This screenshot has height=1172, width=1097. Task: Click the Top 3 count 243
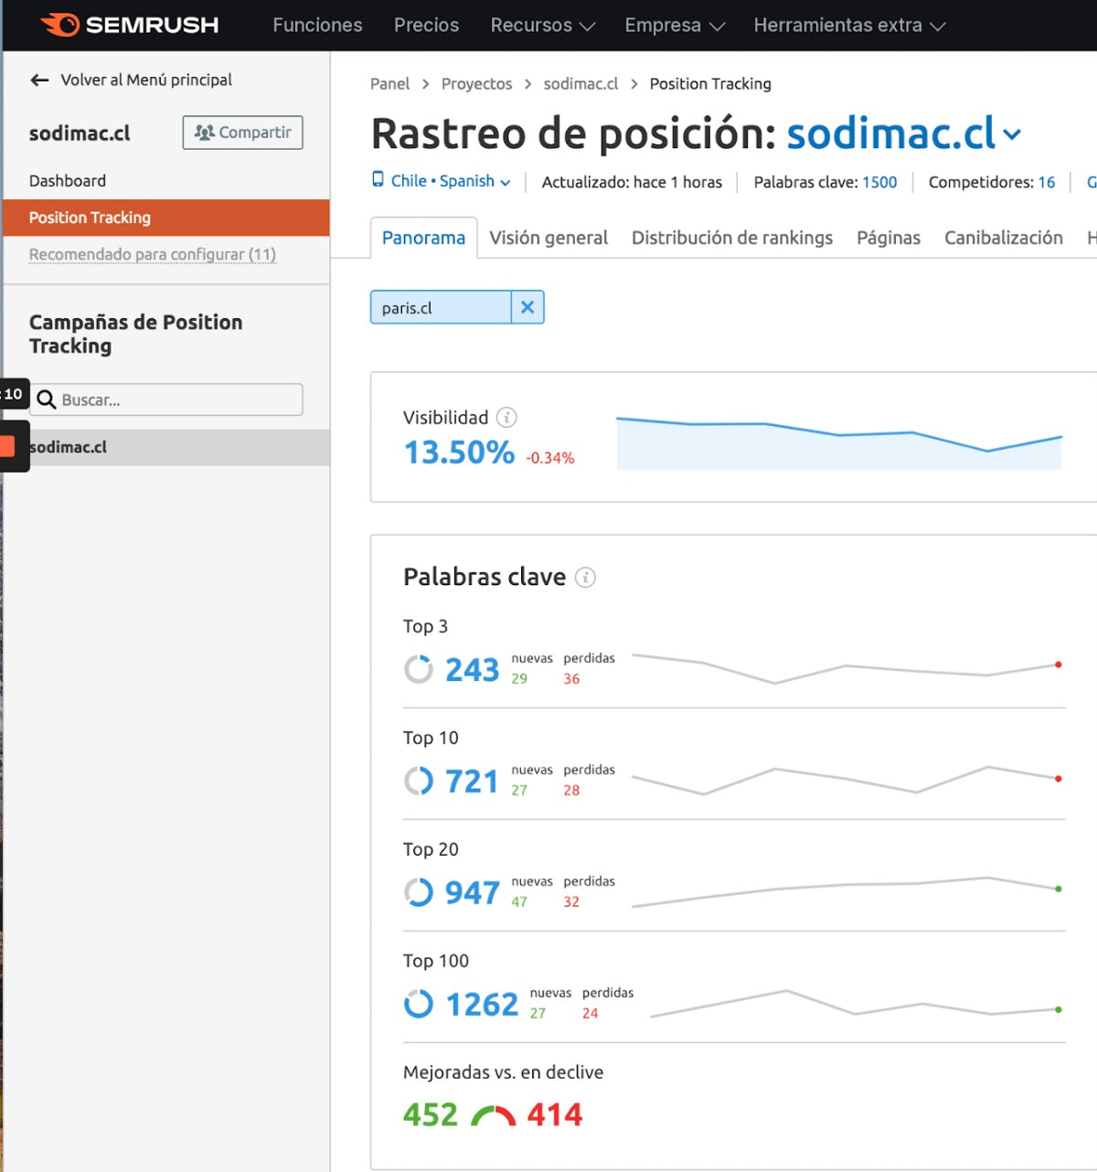point(473,670)
